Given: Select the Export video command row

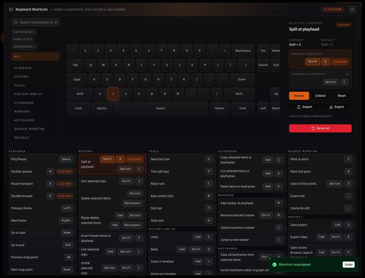Looking at the screenshot, I should (322, 237).
